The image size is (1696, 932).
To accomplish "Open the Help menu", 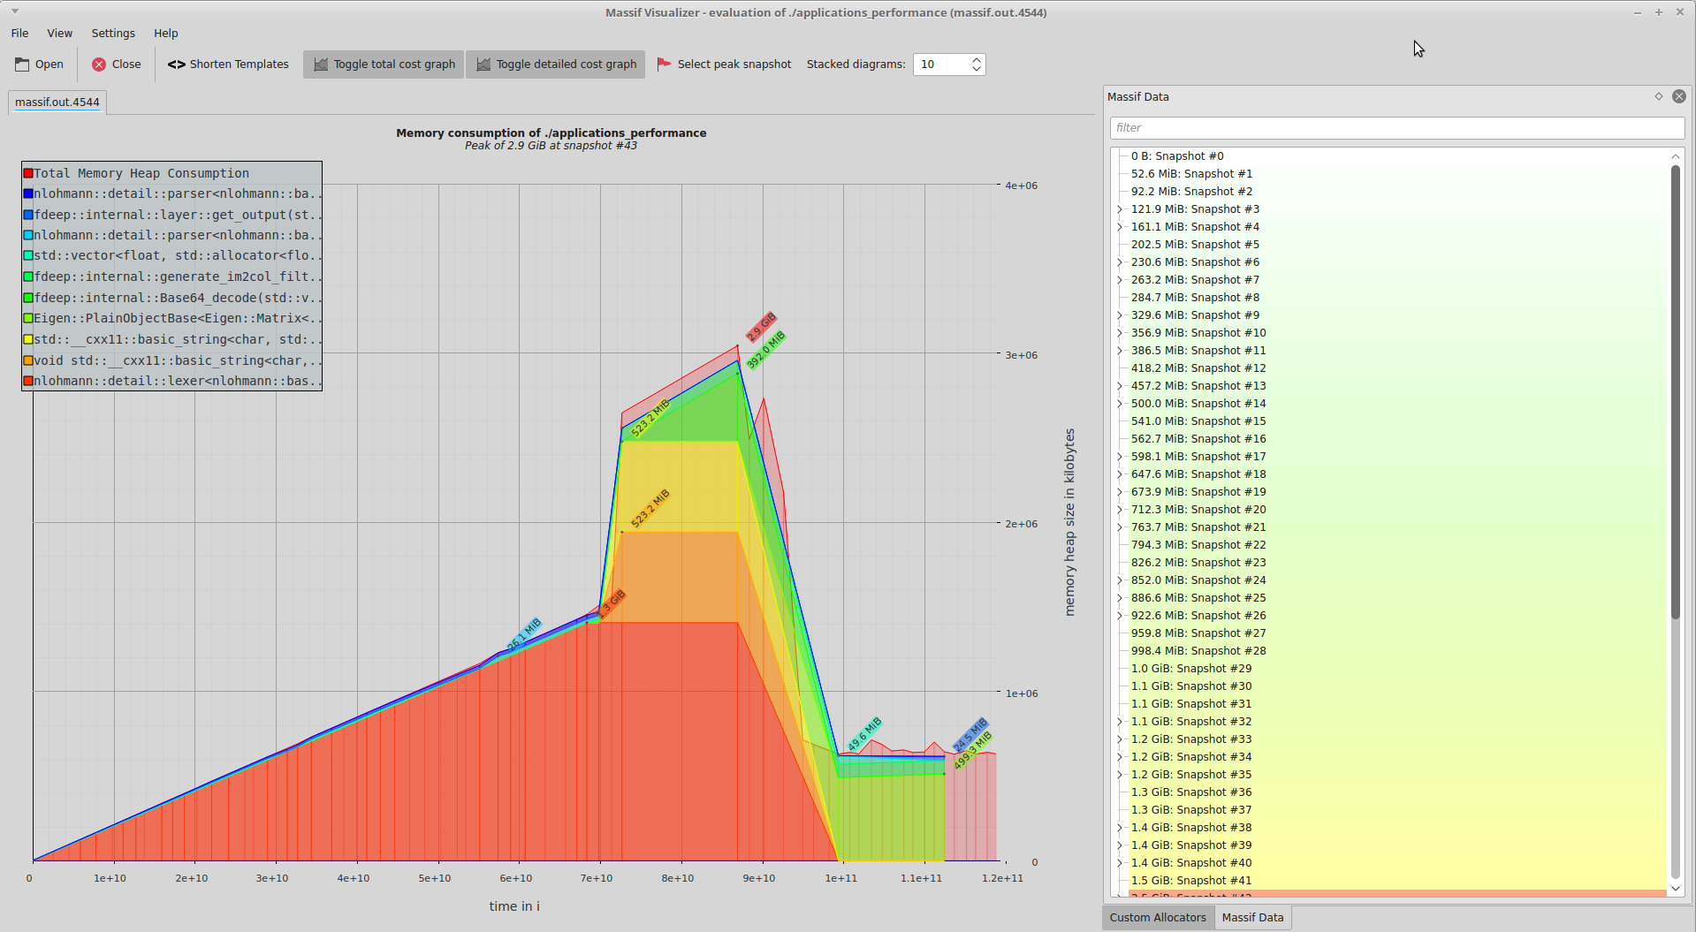I will click(x=166, y=34).
